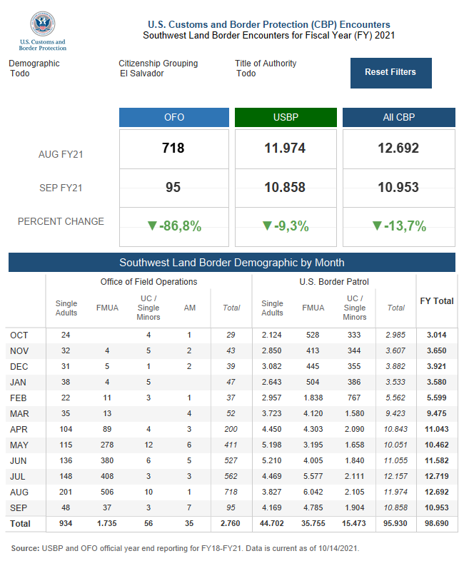
Task: Click the USBP down arrow showing -9,3%
Action: coord(267,226)
